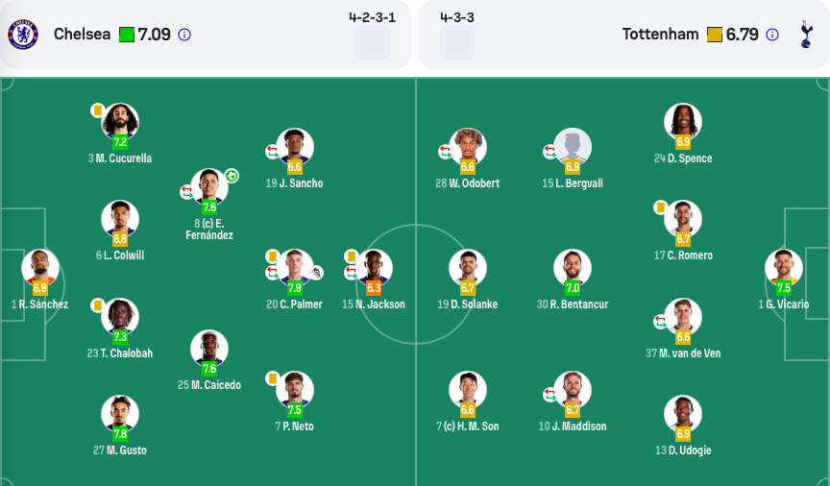Open L. Bergvall placeholder avatar

[x=573, y=147]
